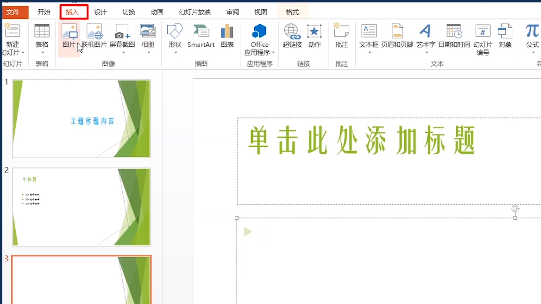The image size is (541, 304).
Task: Click the WordArt (艺术字) icon
Action: [425, 31]
